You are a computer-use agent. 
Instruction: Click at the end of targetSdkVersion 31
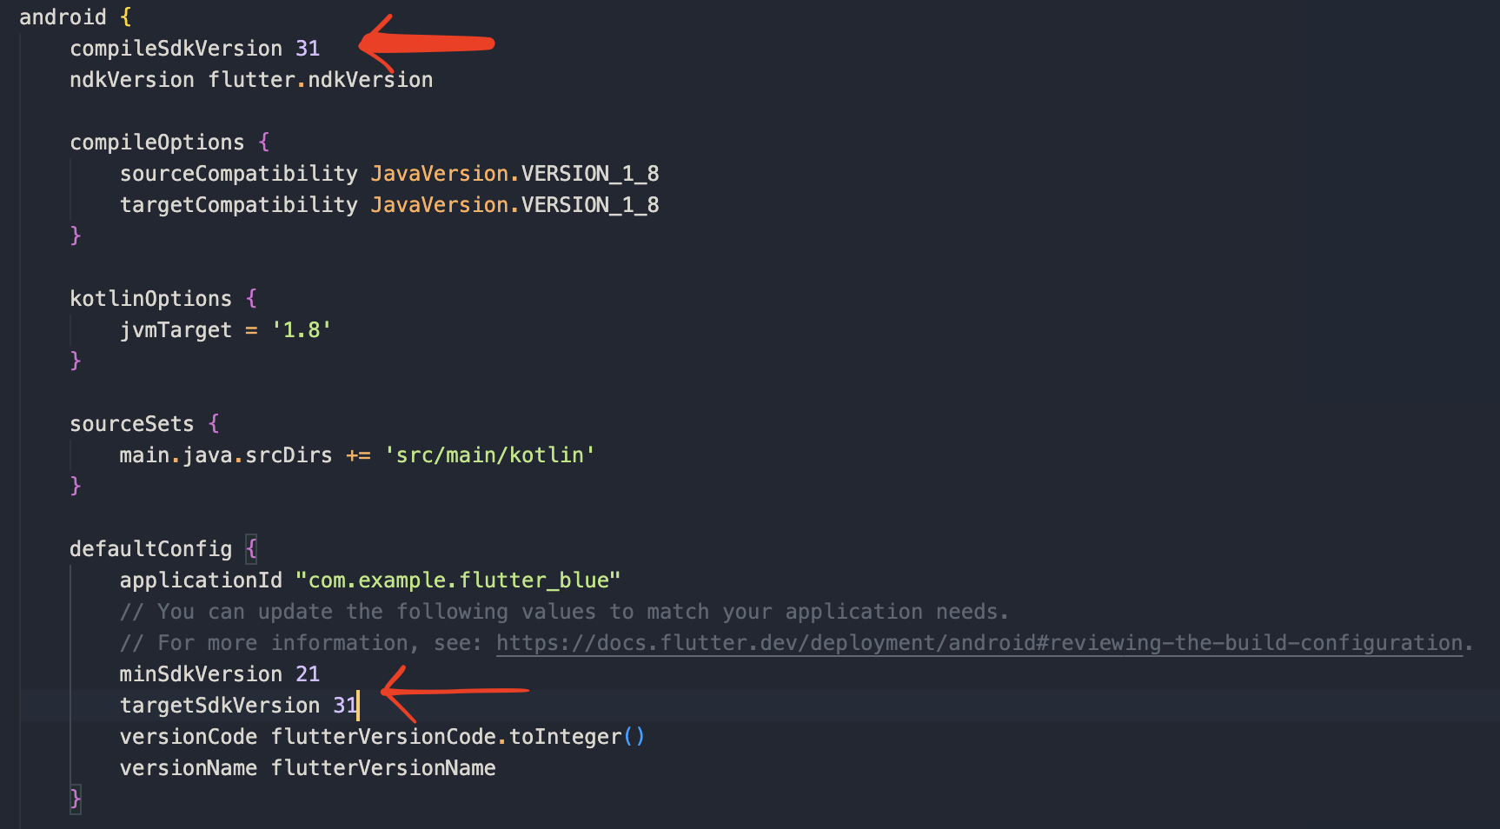point(358,706)
